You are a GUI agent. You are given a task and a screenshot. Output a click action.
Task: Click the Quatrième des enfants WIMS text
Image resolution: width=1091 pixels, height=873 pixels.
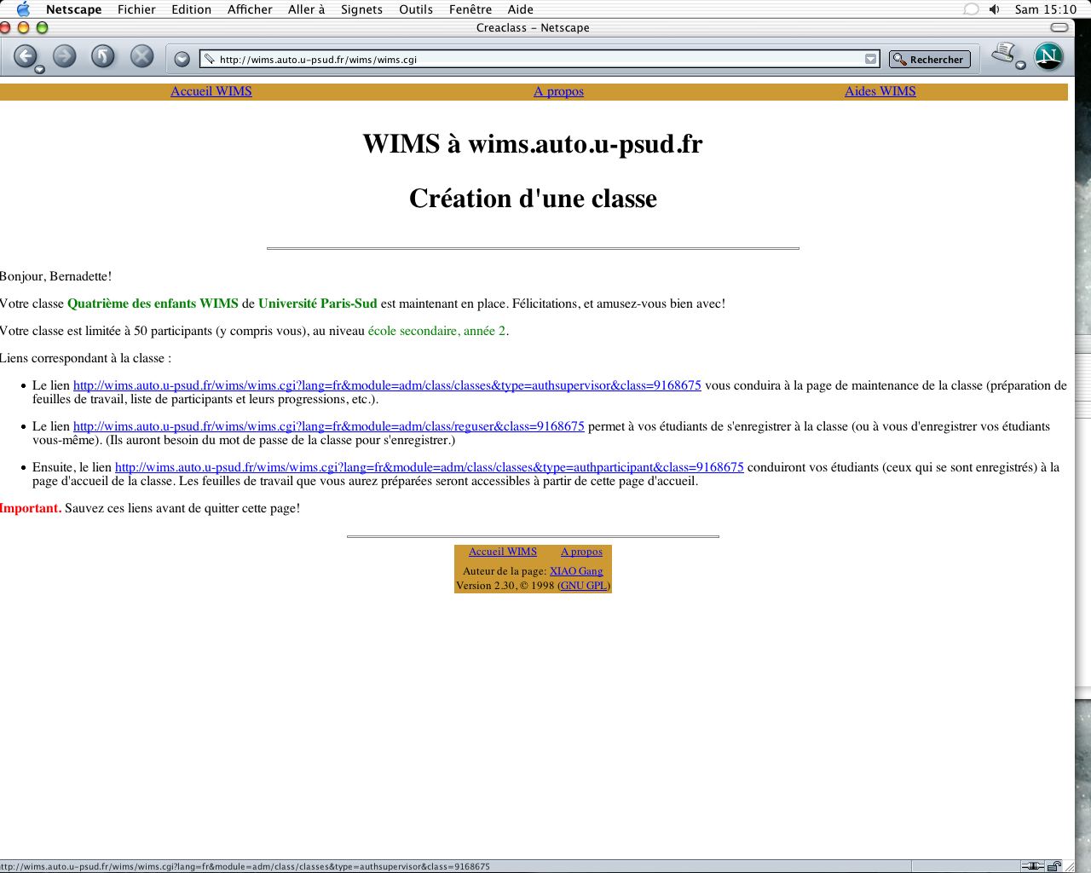click(153, 304)
